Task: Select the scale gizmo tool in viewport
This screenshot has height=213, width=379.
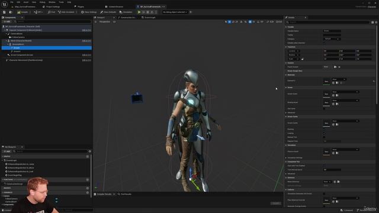Action: click(x=237, y=22)
